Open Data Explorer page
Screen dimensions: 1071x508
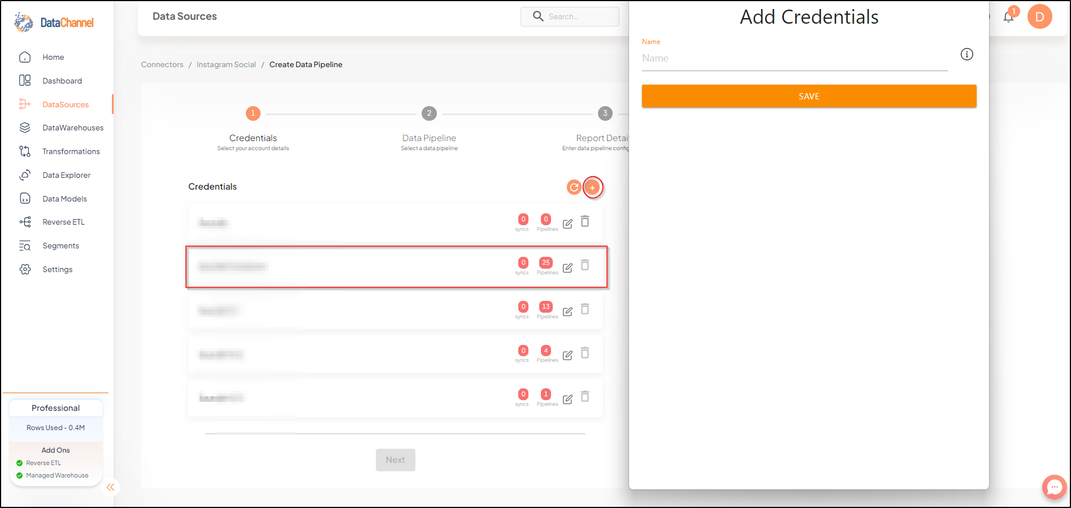pyautogui.click(x=67, y=175)
